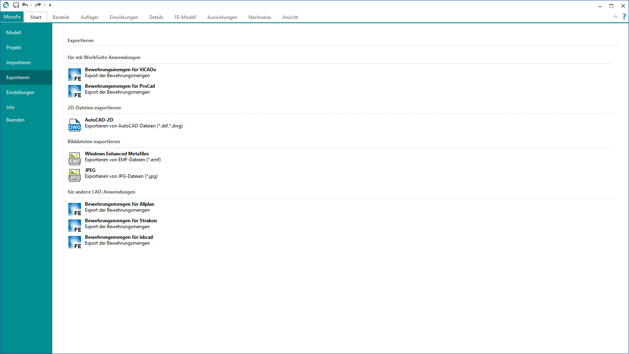This screenshot has width=629, height=354.
Task: Click 'Exportieren von EMF-Dateien (*.emf)' text
Action: point(123,160)
